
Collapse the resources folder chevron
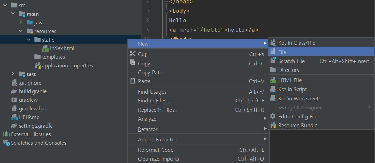21,31
